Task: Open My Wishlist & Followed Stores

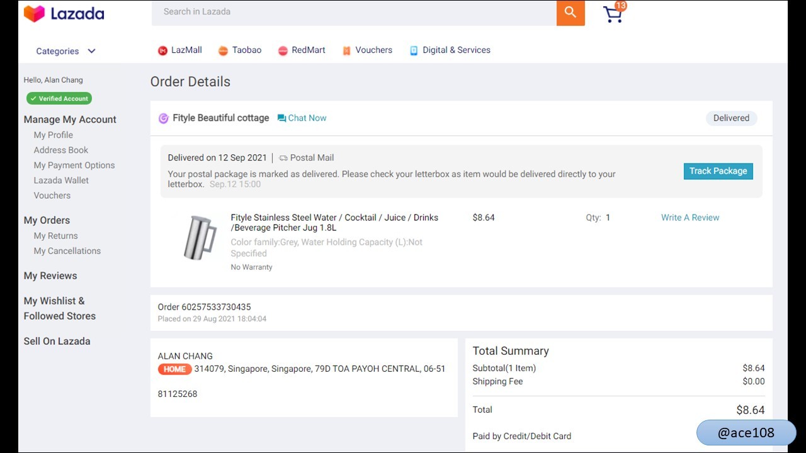Action: click(x=60, y=308)
